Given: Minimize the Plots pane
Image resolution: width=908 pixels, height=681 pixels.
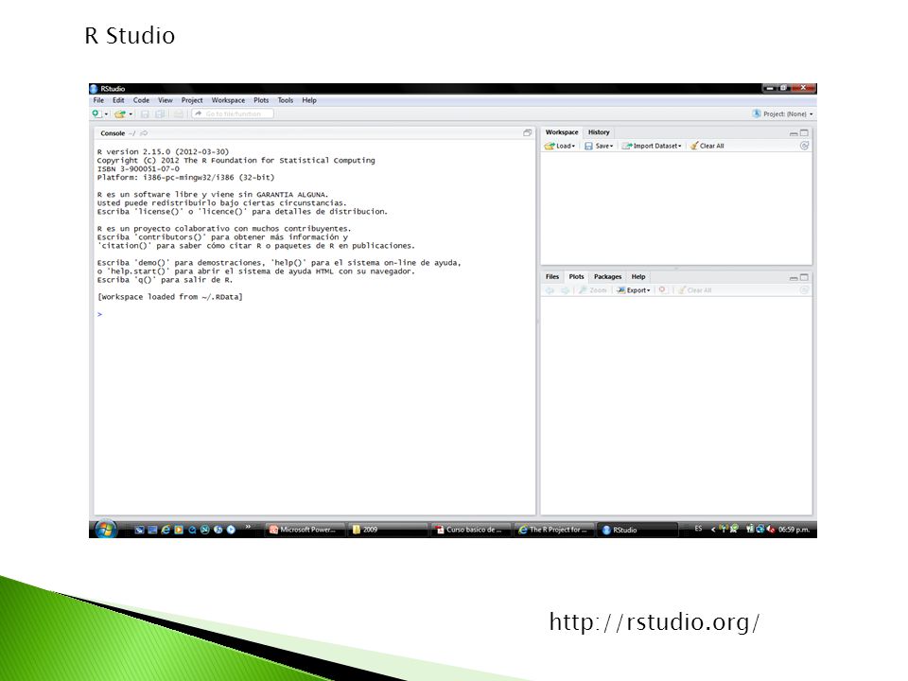Looking at the screenshot, I should point(794,278).
